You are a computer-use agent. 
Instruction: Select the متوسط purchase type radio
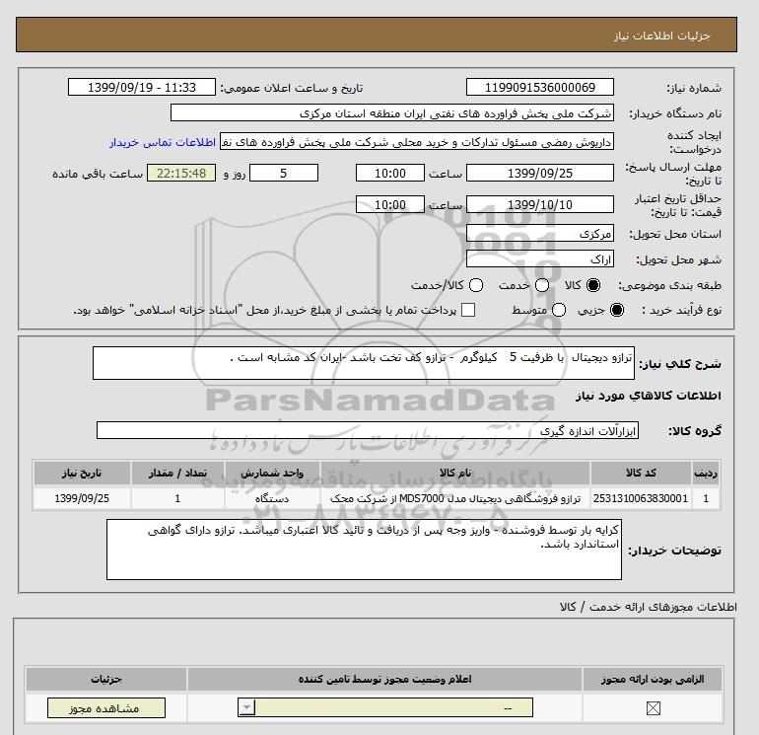click(x=559, y=310)
